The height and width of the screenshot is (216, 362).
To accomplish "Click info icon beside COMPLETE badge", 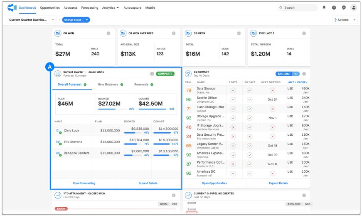I will pos(152,74).
